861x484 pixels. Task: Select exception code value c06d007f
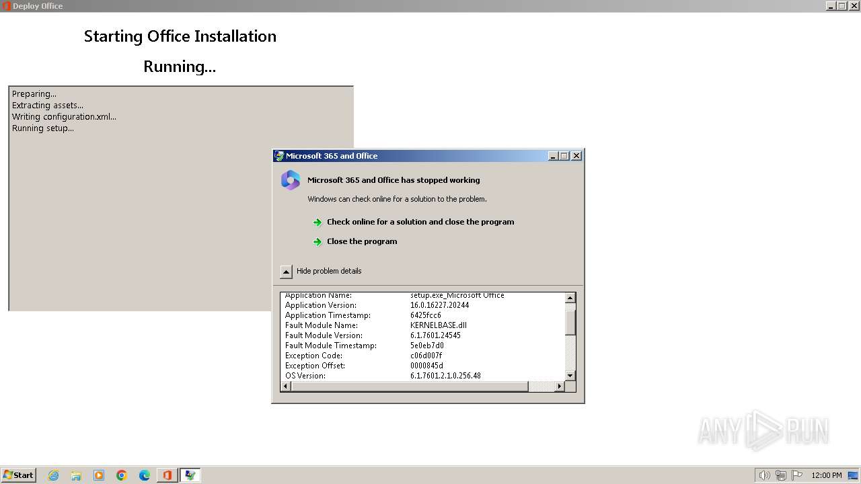point(426,356)
